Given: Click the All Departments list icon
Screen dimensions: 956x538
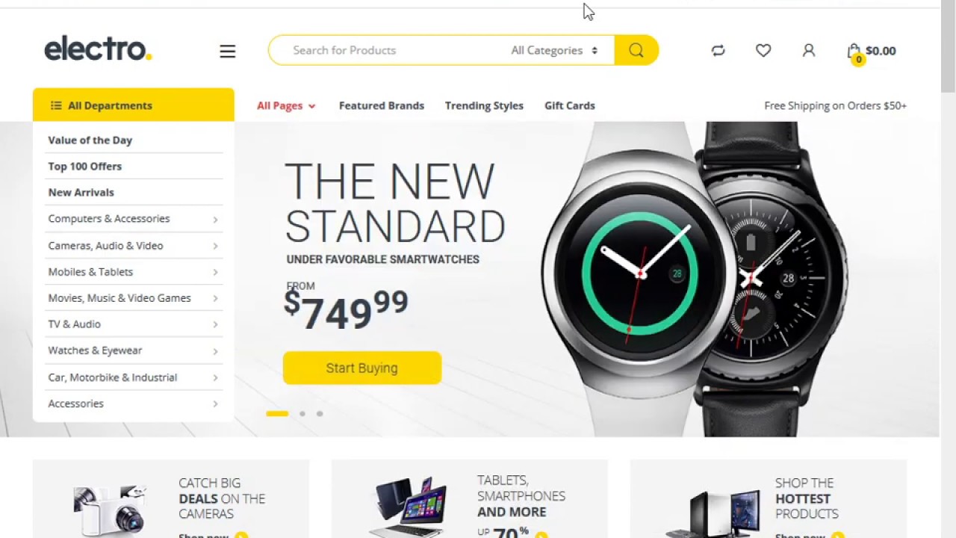Looking at the screenshot, I should (56, 105).
